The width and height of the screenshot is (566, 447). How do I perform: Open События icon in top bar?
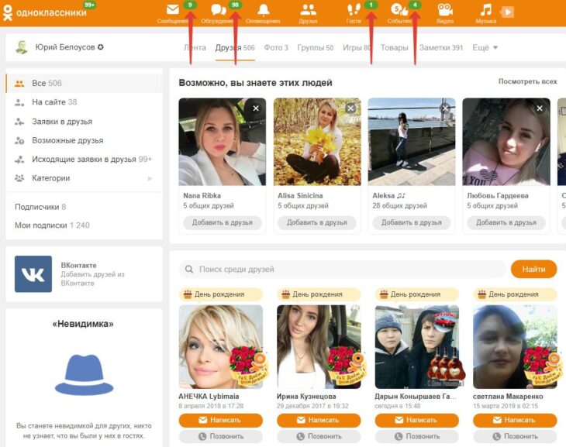(399, 10)
